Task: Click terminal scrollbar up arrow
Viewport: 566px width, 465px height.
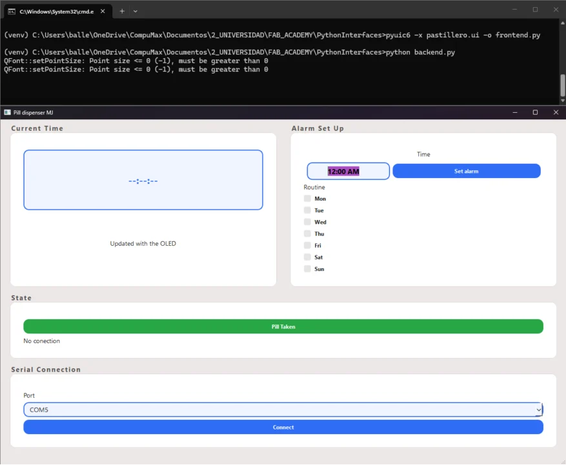Action: 562,23
